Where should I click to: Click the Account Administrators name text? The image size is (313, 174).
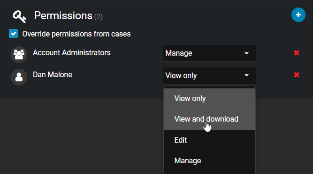72,53
